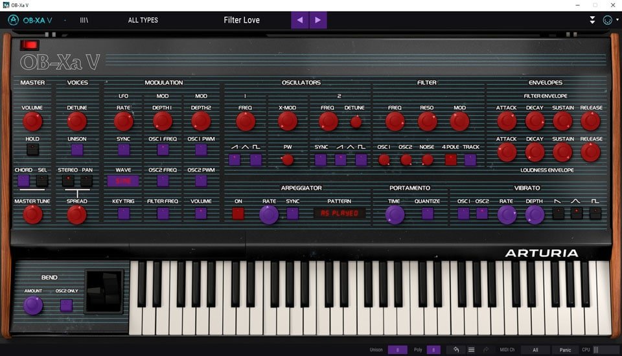
Task: Click the bend AMOUNT knob
Action: click(33, 306)
